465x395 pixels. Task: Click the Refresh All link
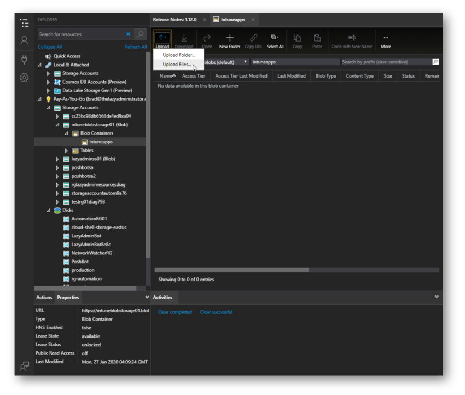click(136, 47)
